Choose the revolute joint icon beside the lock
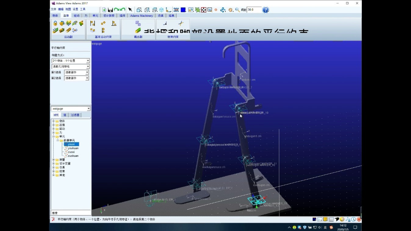411x231 pixels. point(62,23)
